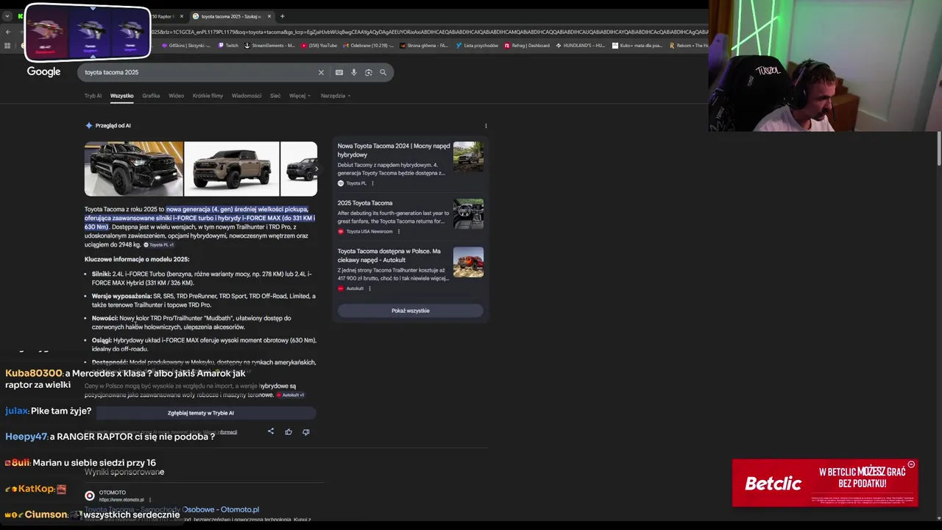Screen dimensions: 942x530
Task: Close the Betclic advertisement banner
Action: pos(911,464)
